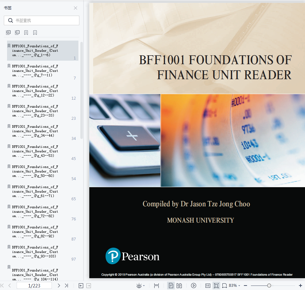Switch to single page view
Viewport: 305px width, 290px height.
[171, 286]
